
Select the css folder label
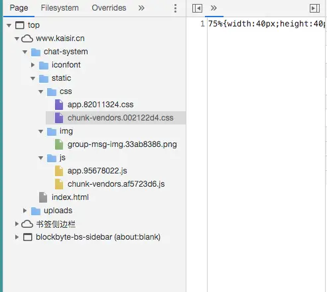(x=66, y=91)
